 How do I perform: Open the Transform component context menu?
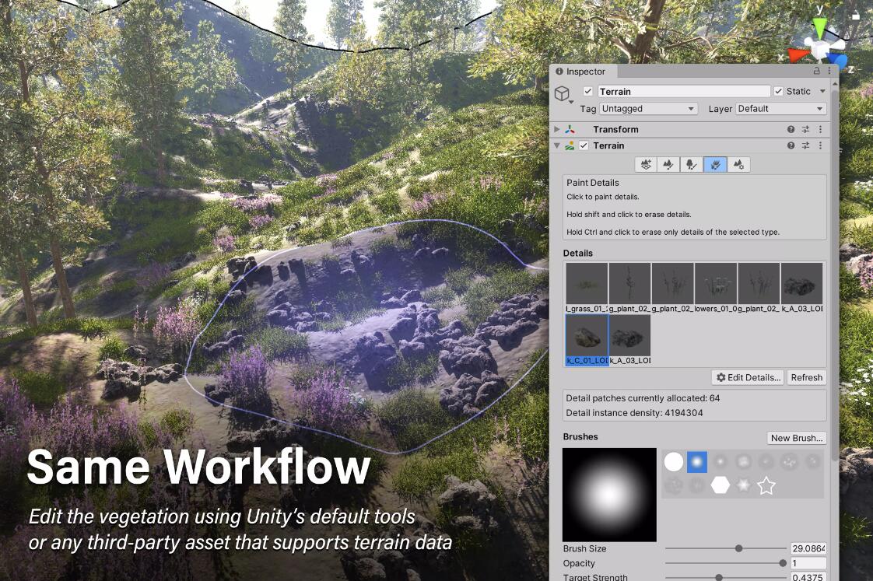(820, 129)
